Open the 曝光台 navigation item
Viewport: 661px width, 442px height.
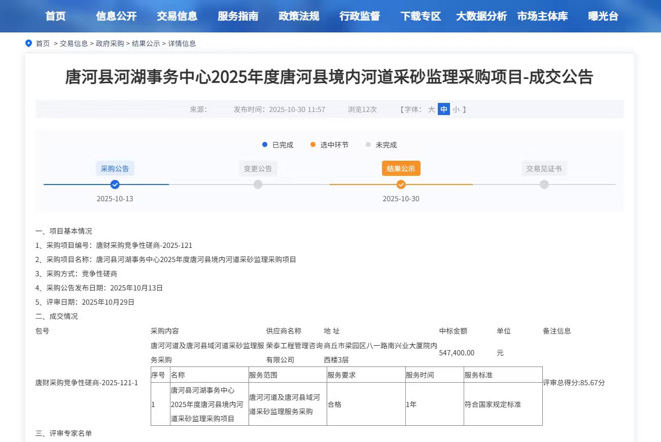tap(603, 16)
